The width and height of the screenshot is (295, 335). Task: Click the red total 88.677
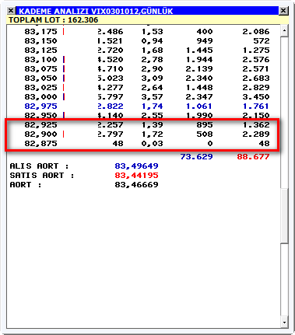253,156
